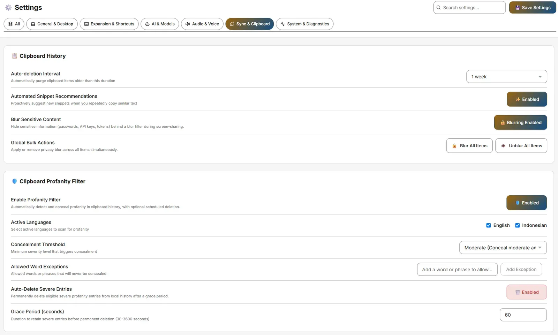
Task: Select the System & Diagnostics tab
Action: coord(305,24)
